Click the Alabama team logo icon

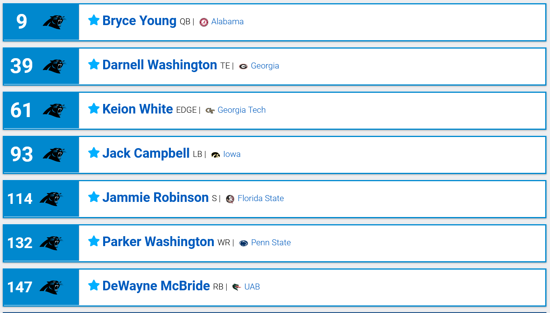tap(204, 22)
